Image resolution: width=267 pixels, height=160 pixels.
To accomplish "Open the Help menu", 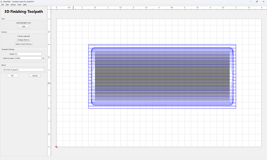I will point(25,5).
